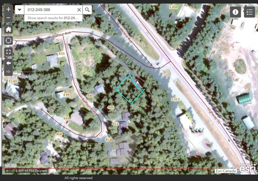The height and width of the screenshot is (181, 258).
Task: Zoom in on the map
Action: (8, 9)
